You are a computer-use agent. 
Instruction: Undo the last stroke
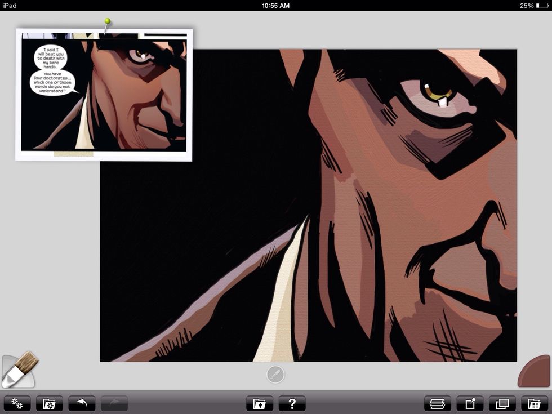(82, 403)
